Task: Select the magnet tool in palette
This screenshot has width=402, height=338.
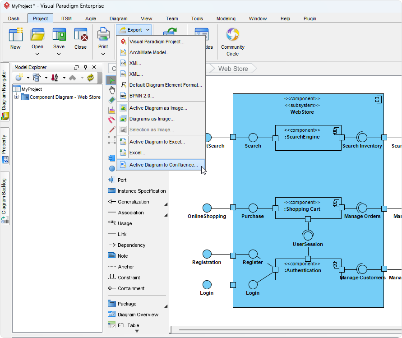Action: tap(111, 120)
